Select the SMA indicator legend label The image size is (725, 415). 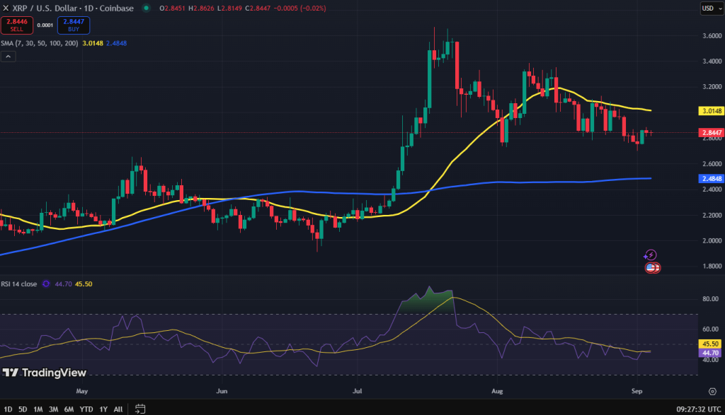[x=40, y=43]
